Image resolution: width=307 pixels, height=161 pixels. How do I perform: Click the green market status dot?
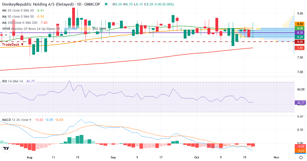click(x=106, y=4)
